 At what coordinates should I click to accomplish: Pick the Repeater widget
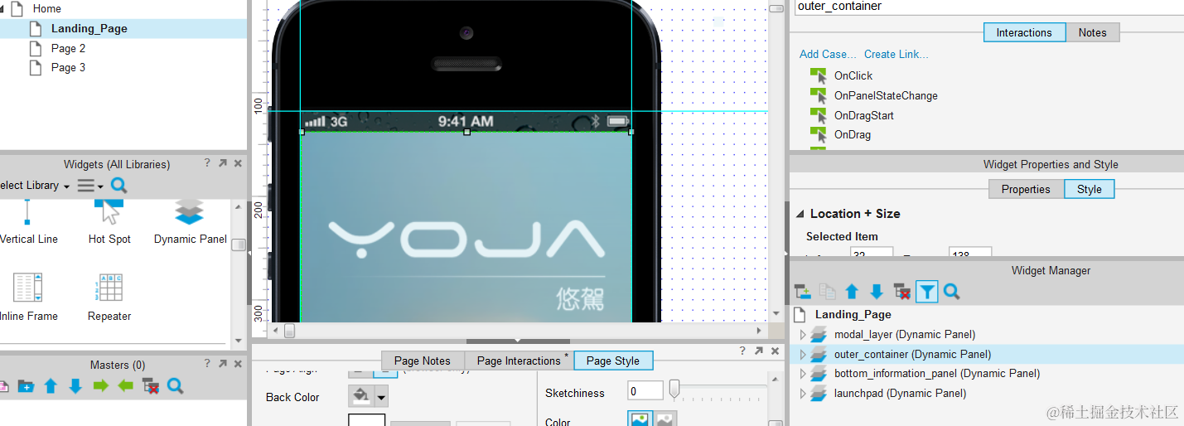(109, 298)
